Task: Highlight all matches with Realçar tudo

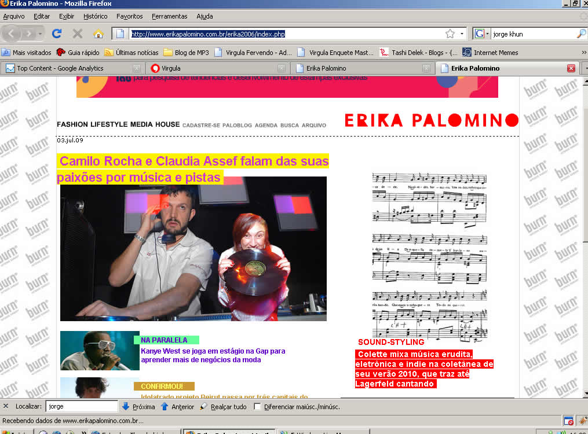Action: pos(224,407)
